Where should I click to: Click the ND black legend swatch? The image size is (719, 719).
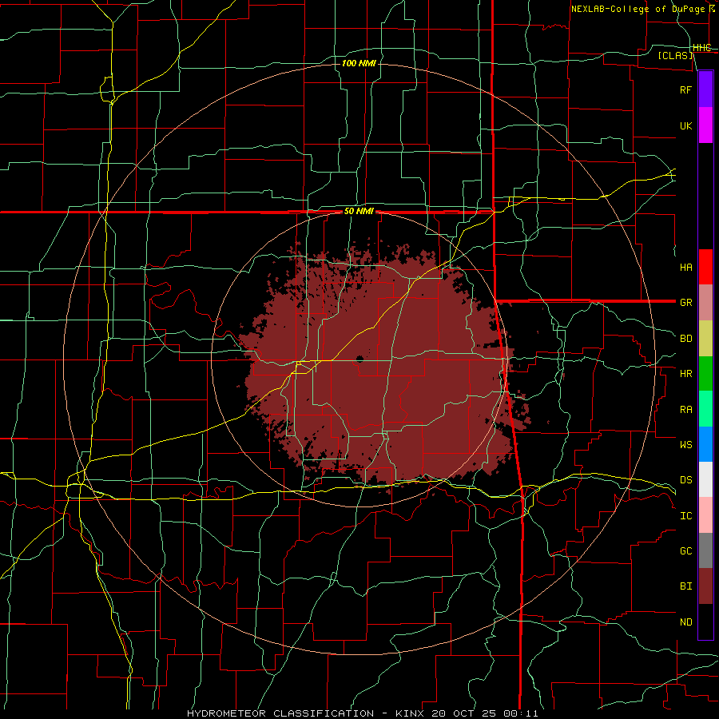(705, 622)
